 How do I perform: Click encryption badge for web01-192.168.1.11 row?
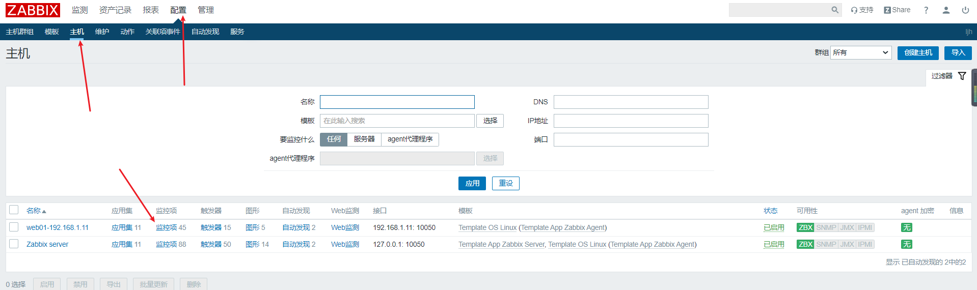coord(907,227)
